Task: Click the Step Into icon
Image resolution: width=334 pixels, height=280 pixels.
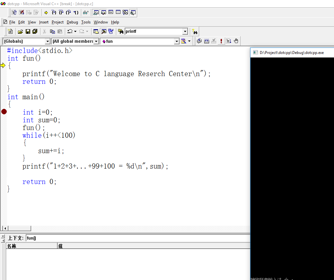Action: pyautogui.click(x=54, y=13)
